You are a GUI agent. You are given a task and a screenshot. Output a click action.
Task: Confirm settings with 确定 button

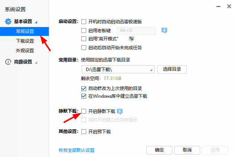tap(159, 150)
